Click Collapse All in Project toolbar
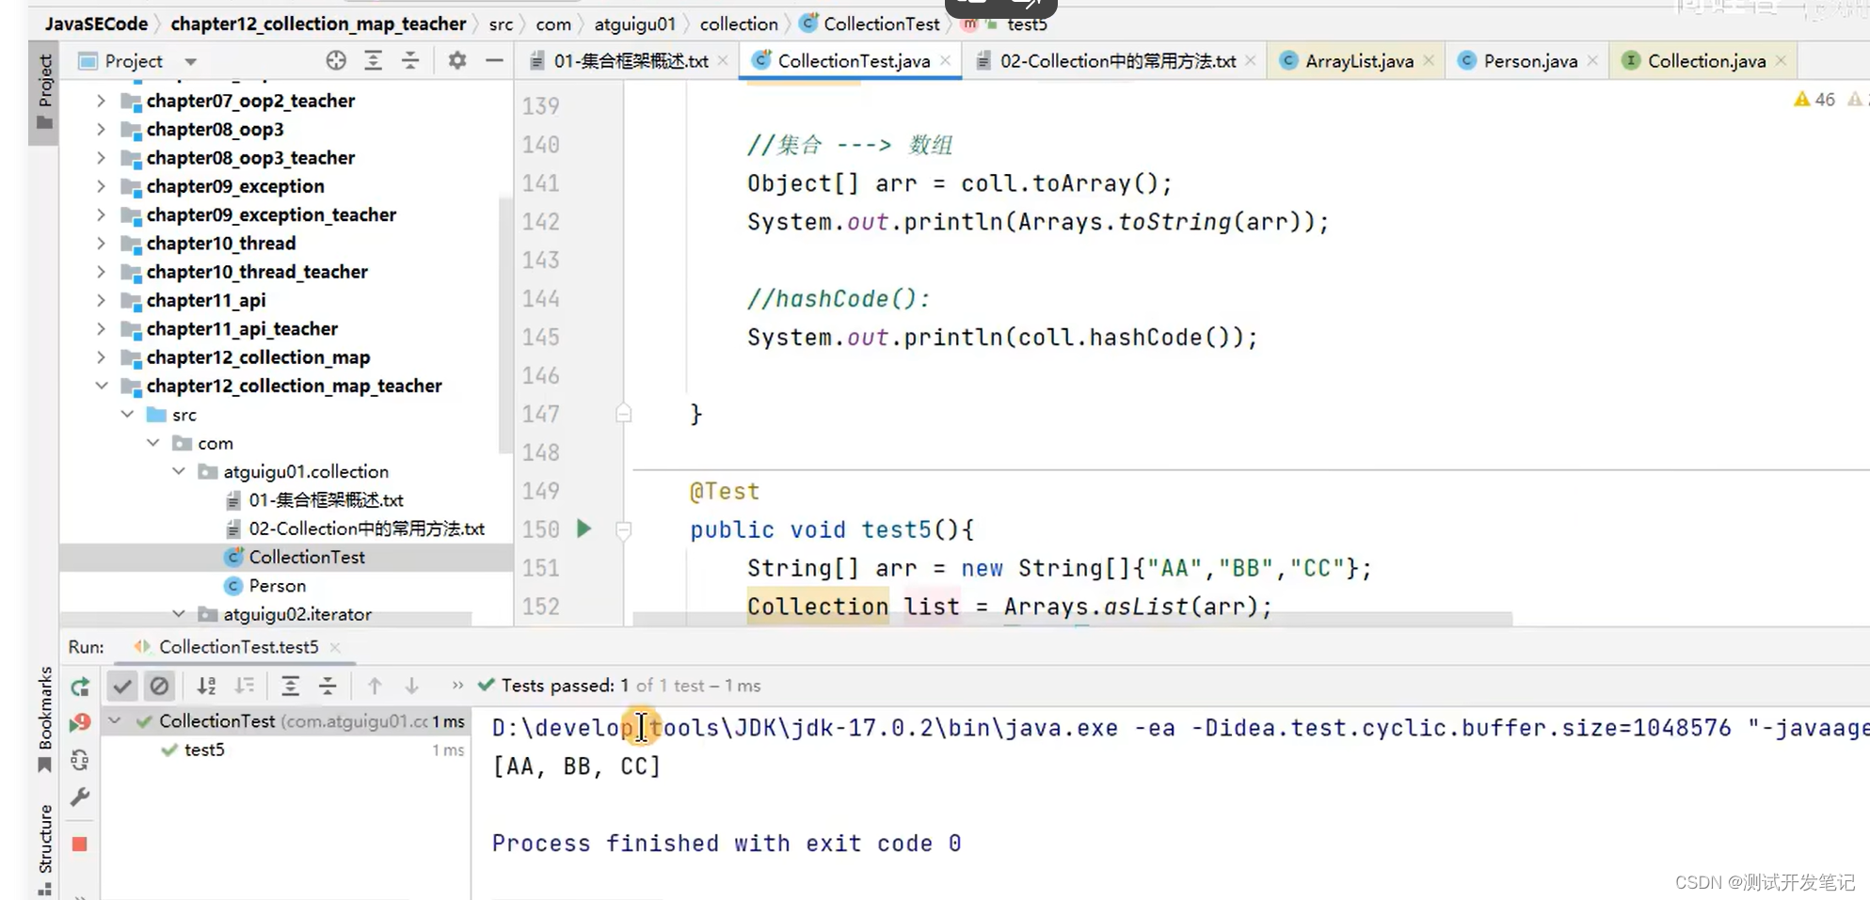The height and width of the screenshot is (900, 1870). point(410,61)
